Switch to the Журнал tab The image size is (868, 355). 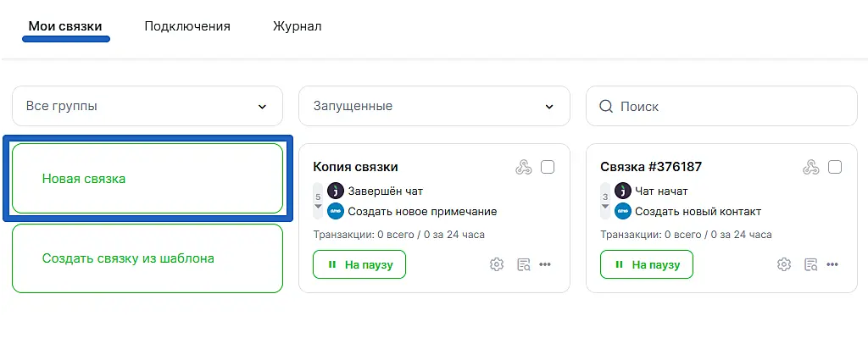click(297, 26)
